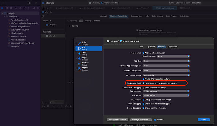Click the Debug Memory Graph icon
Image resolution: width=217 pixels, height=126 pixels.
tap(71, 106)
